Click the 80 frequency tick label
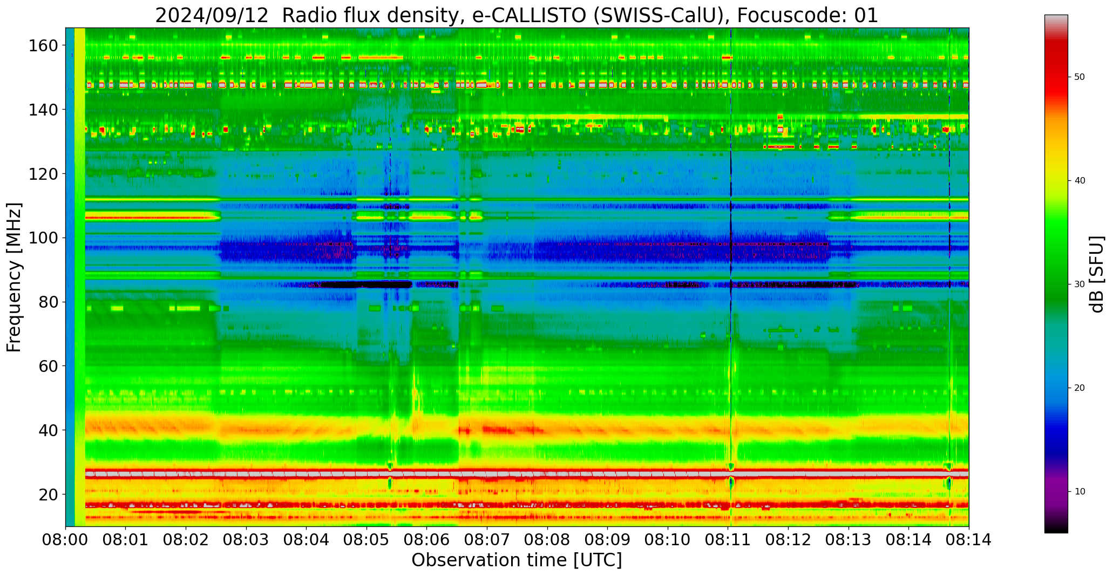 tap(48, 302)
